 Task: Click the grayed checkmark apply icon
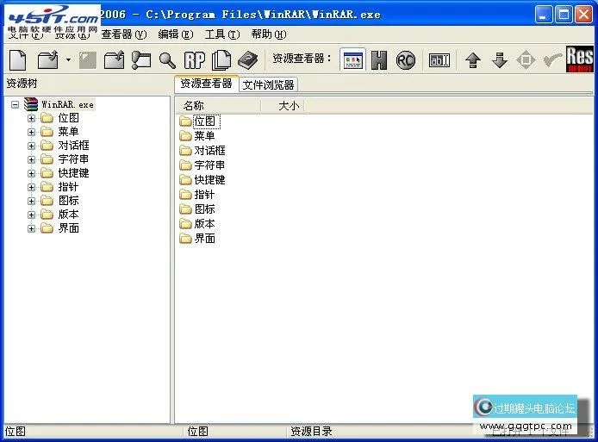pyautogui.click(x=552, y=59)
